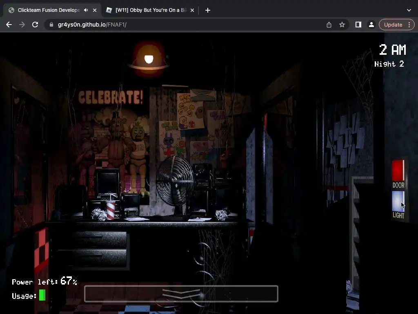Open the profile avatar icon

pyautogui.click(x=371, y=25)
